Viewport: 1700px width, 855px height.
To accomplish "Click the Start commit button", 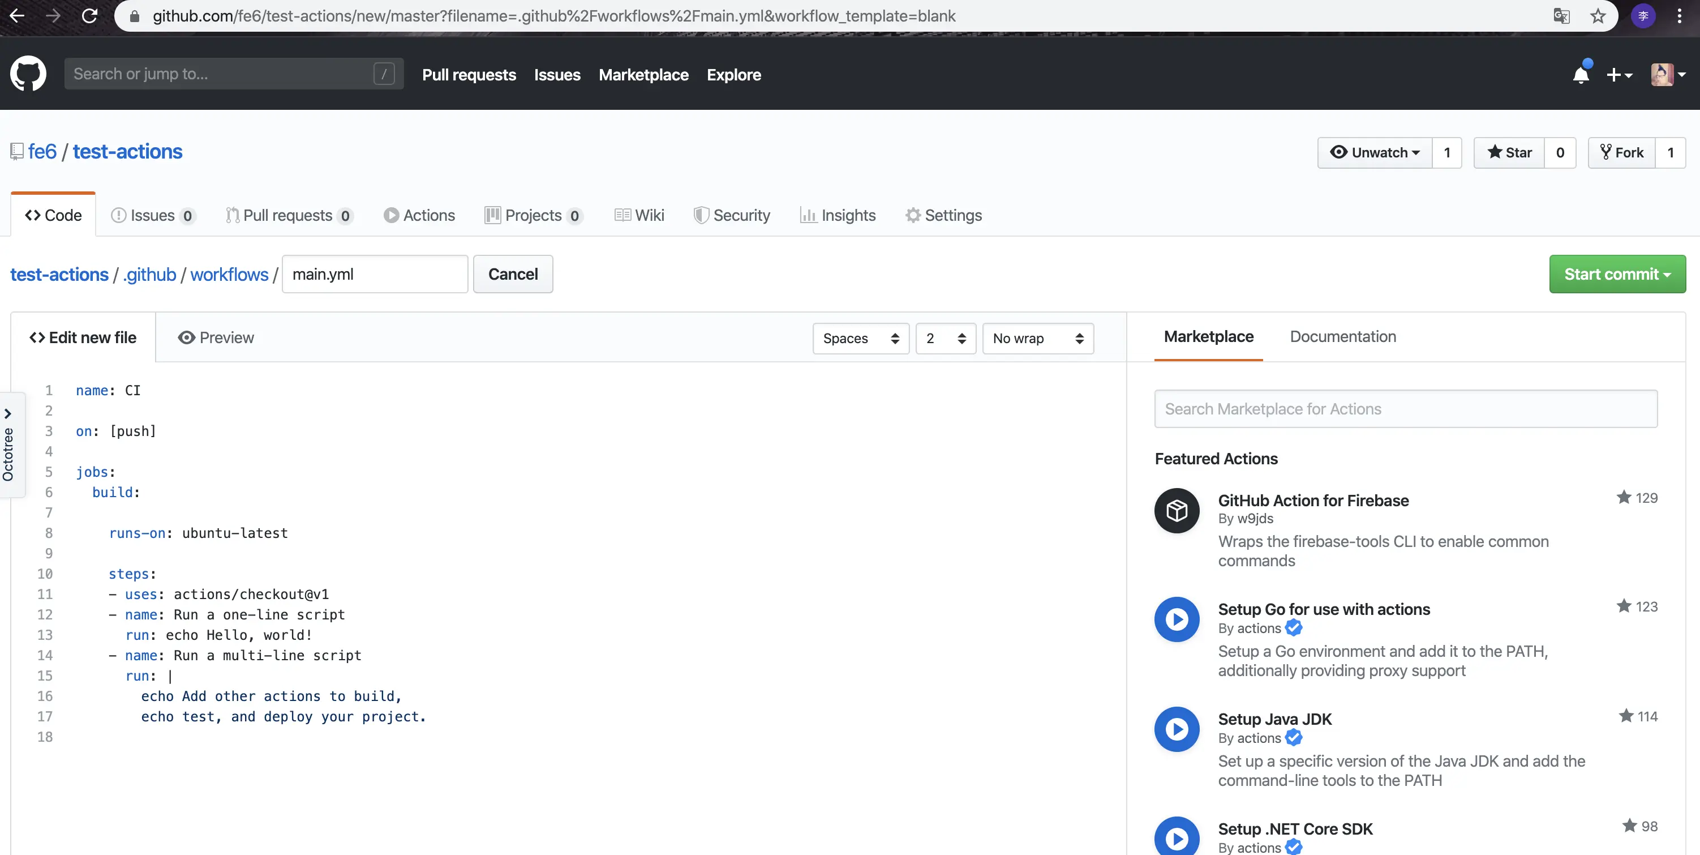I will click(1617, 274).
